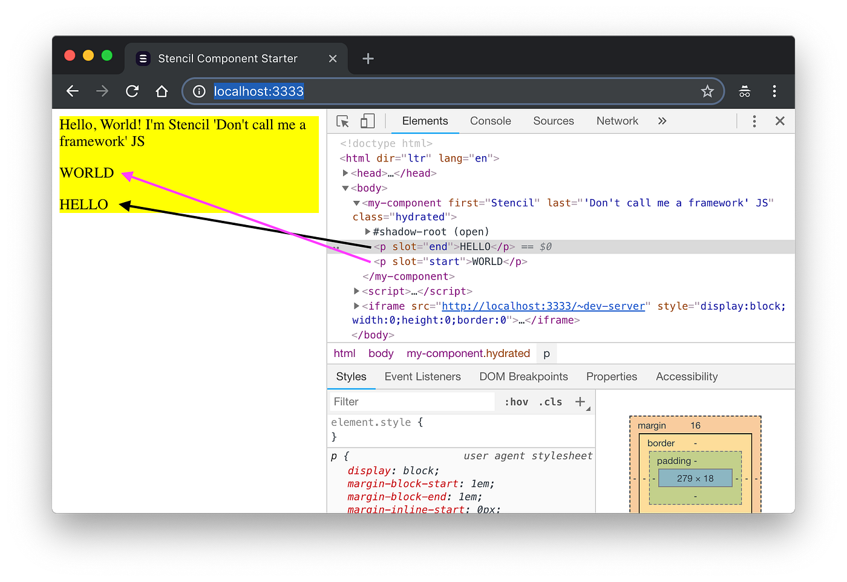
Task: Click the border label in box model
Action: [x=661, y=443]
